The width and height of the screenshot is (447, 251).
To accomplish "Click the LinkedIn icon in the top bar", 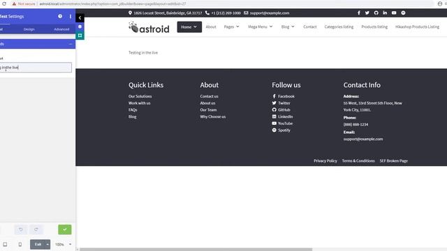I will pos(385,13).
